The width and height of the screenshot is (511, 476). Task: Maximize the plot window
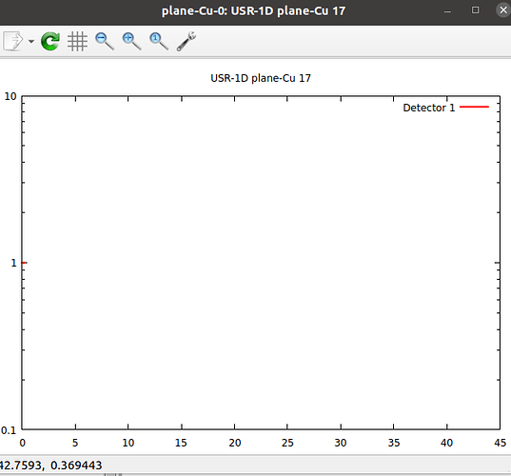(476, 10)
